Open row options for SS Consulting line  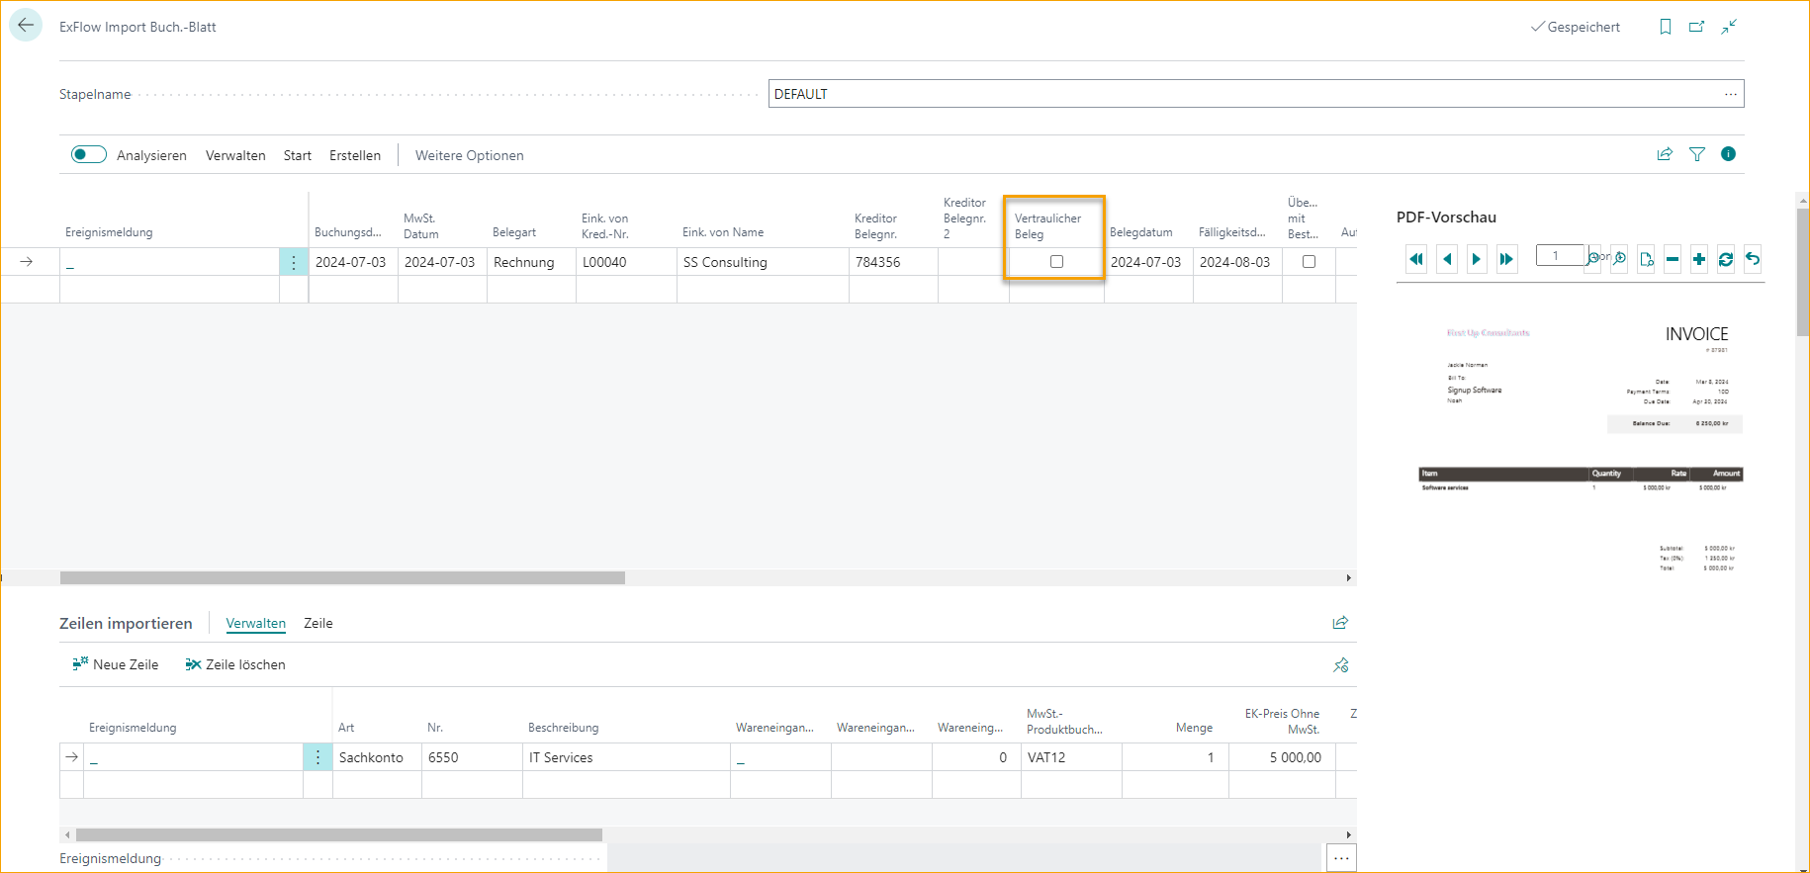click(x=294, y=262)
